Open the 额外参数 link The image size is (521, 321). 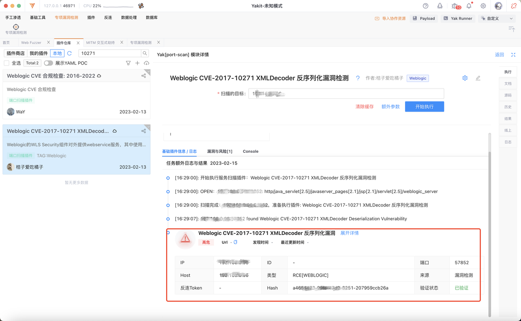[391, 106]
